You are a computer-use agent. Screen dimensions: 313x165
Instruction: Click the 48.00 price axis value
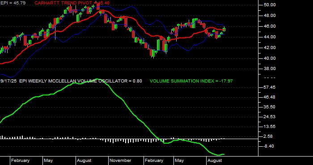pyautogui.click(x=270, y=16)
